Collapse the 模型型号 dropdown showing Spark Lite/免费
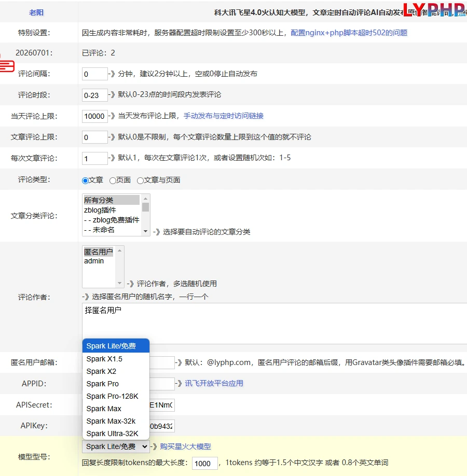Image resolution: width=467 pixels, height=476 pixels. pyautogui.click(x=116, y=446)
